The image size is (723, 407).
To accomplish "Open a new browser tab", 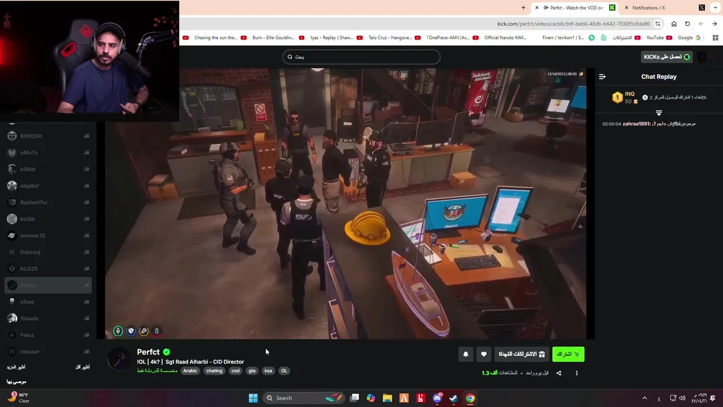I will coord(523,8).
